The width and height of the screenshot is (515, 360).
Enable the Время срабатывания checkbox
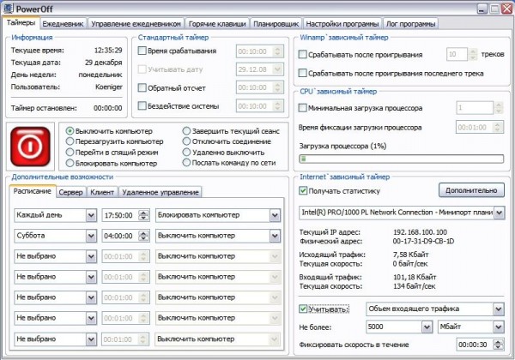coord(143,51)
